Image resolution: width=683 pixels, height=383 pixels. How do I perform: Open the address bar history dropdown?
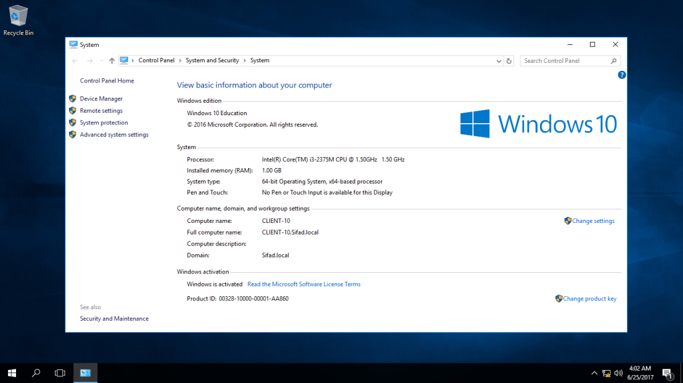click(x=499, y=61)
